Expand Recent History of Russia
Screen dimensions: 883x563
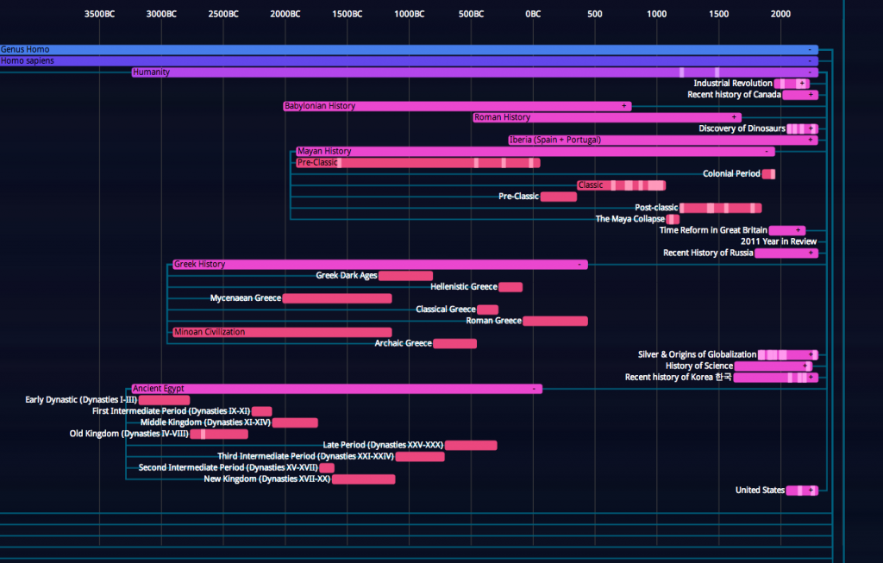point(811,253)
